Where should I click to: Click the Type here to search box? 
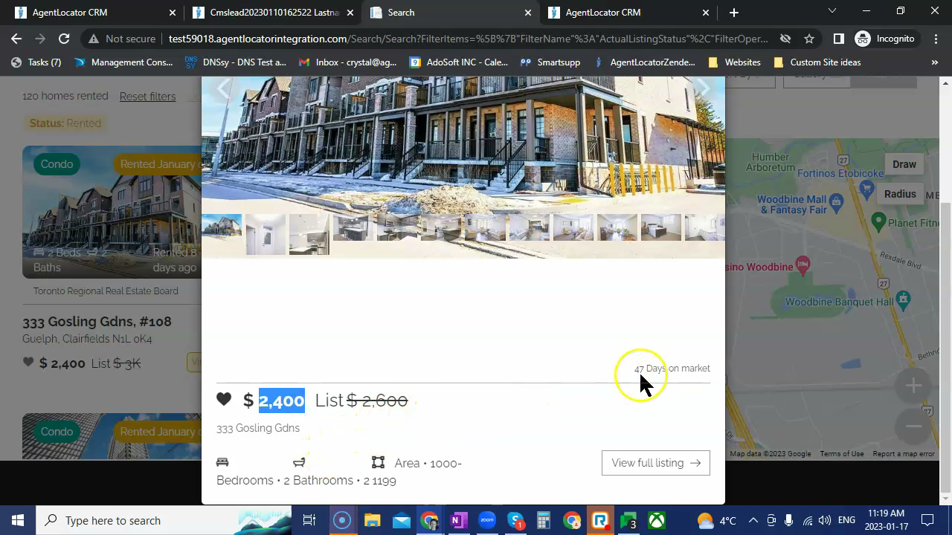167,520
